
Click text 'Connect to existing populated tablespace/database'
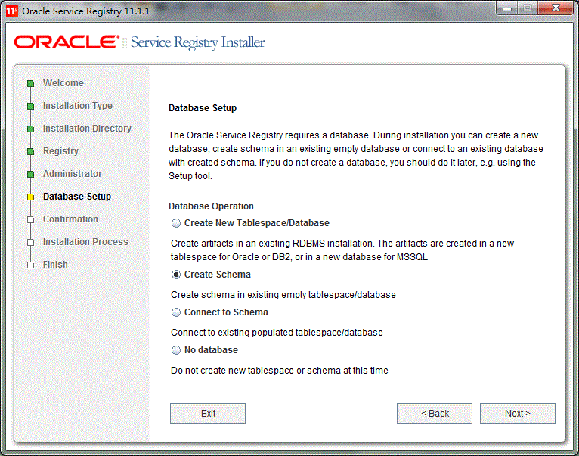pyautogui.click(x=277, y=333)
